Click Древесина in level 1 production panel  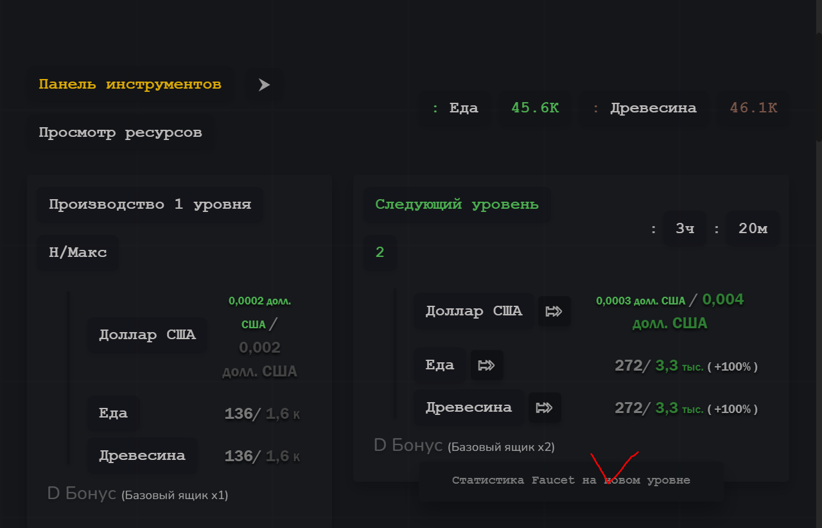click(x=142, y=455)
